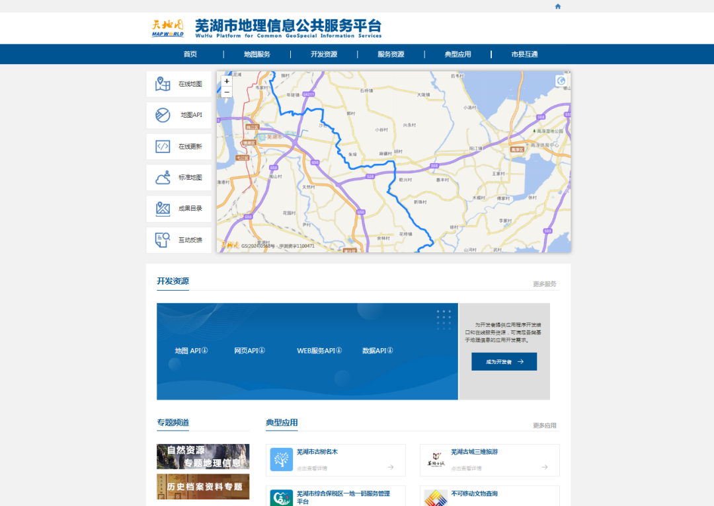The height and width of the screenshot is (506, 714).
Task: Click the 更多应用 link
Action: pyautogui.click(x=545, y=425)
